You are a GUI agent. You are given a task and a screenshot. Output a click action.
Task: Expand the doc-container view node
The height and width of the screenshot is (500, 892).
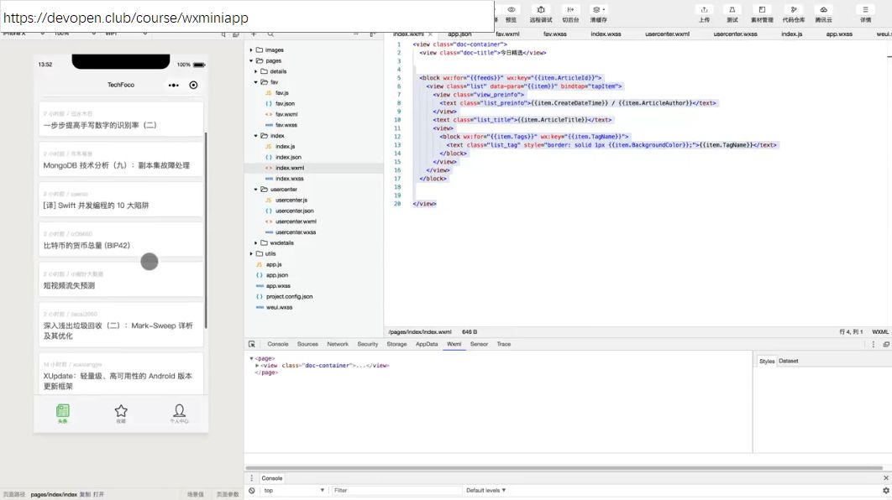point(256,365)
